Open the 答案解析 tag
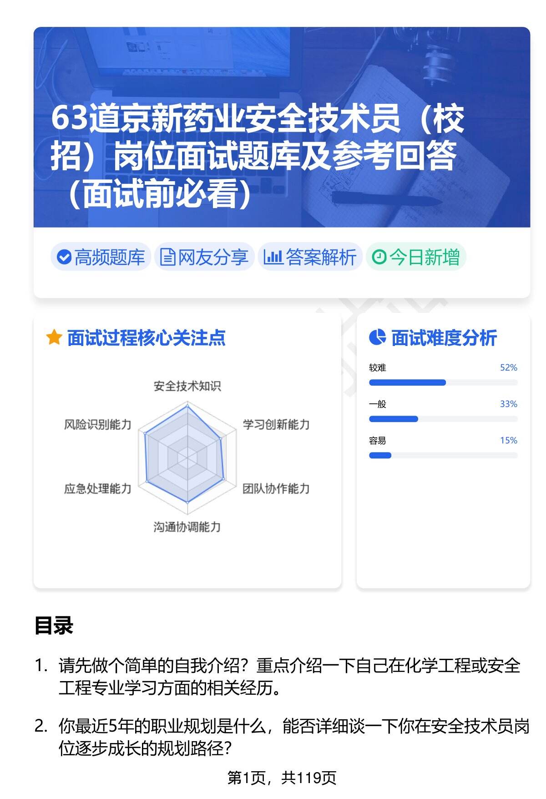546x799 pixels. (x=310, y=257)
